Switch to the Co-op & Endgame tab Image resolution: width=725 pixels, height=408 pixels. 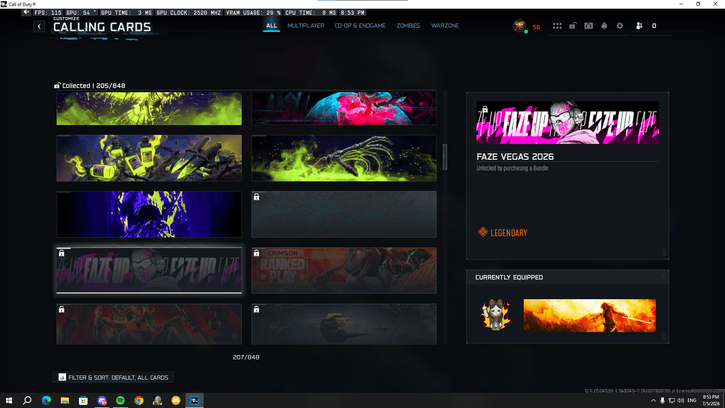(360, 25)
